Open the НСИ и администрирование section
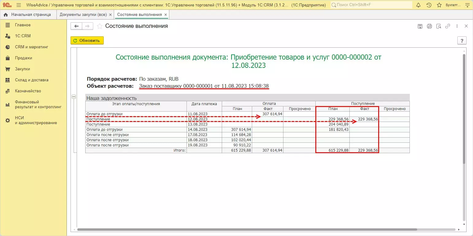Image resolution: width=473 pixels, height=236 pixels. 33,120
